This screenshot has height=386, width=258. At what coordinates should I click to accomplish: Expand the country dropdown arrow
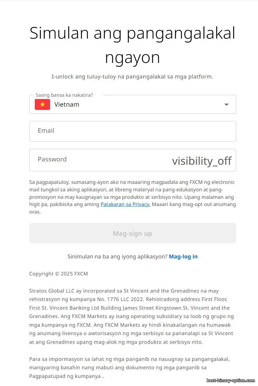coord(227,105)
